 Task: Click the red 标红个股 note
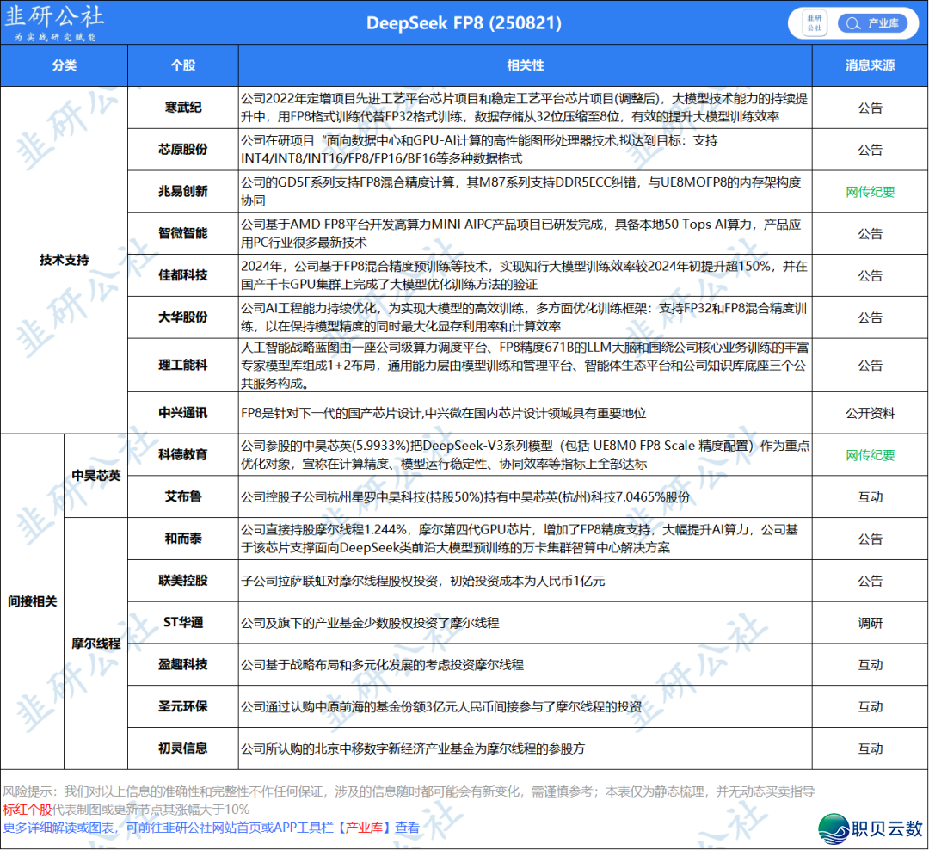(28, 809)
